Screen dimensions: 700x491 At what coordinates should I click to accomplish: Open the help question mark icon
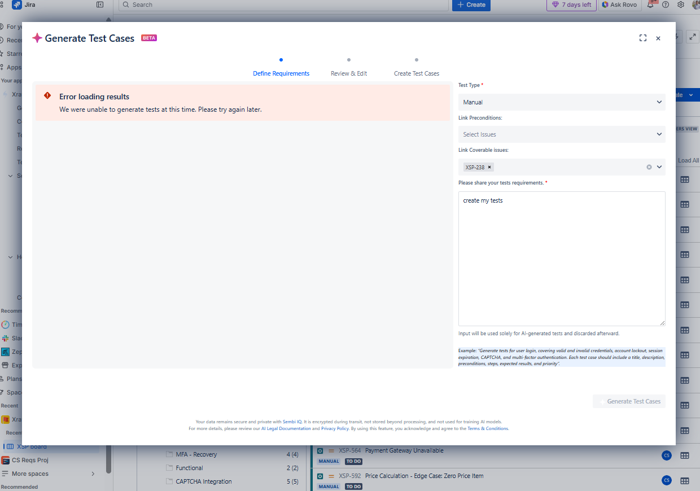pos(666,5)
